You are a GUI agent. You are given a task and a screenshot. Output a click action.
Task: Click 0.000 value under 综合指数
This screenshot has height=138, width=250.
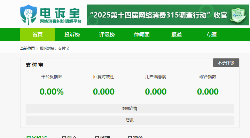(x=208, y=92)
